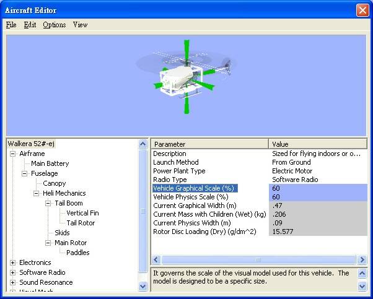The height and width of the screenshot is (299, 373).
Task: Click the parameter list horizontal scrollbar thumb
Action: click(x=258, y=259)
